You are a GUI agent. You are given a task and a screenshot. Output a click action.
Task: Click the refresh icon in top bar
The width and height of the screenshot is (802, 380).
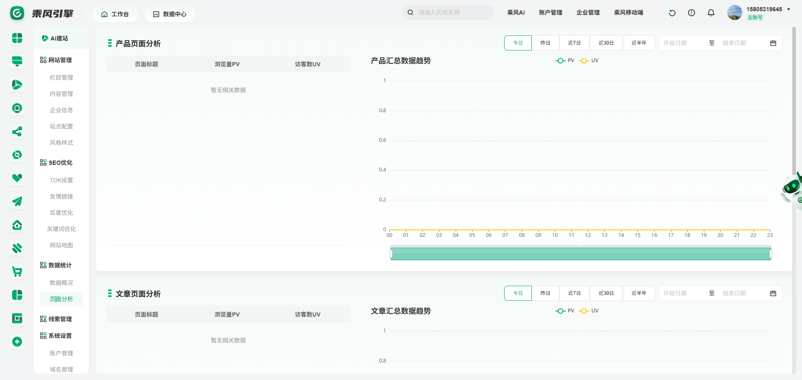click(672, 13)
